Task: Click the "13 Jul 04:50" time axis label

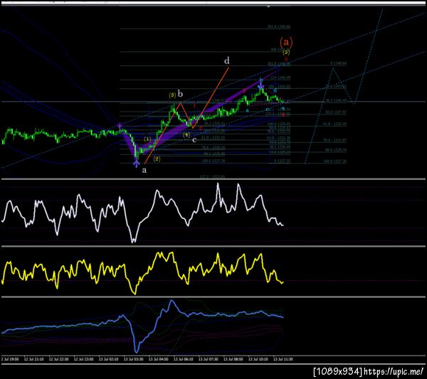Action: (159, 359)
